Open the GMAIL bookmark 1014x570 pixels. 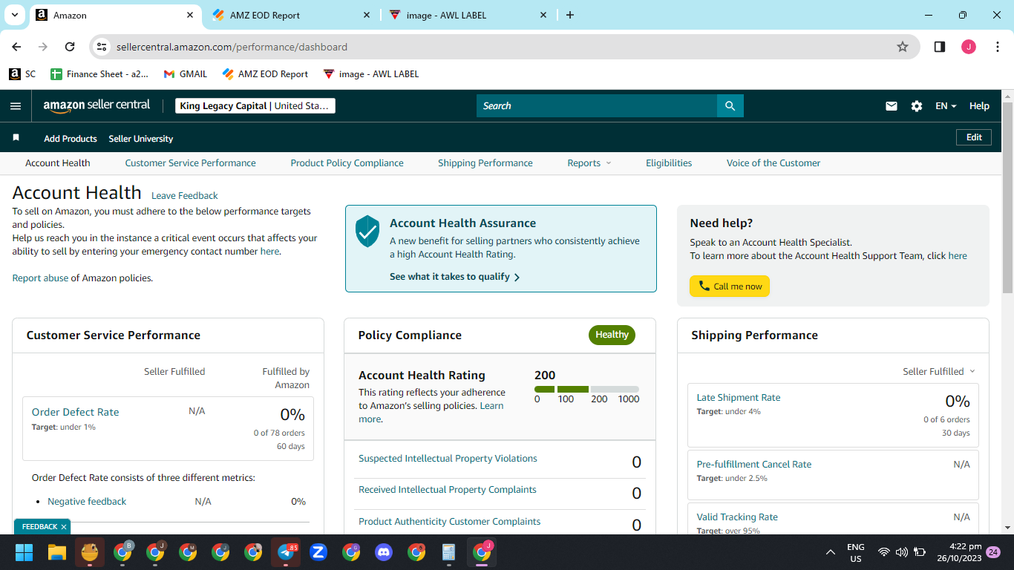point(185,74)
